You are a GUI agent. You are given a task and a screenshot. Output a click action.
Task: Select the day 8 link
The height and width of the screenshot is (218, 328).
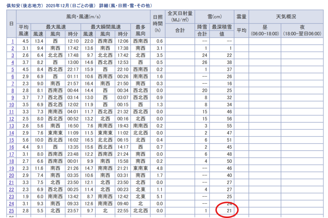(x=12, y=90)
